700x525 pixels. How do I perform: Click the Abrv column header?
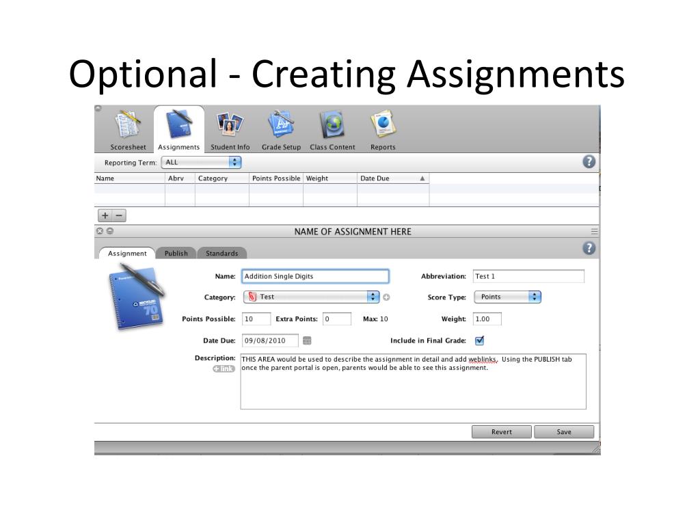[x=180, y=178]
